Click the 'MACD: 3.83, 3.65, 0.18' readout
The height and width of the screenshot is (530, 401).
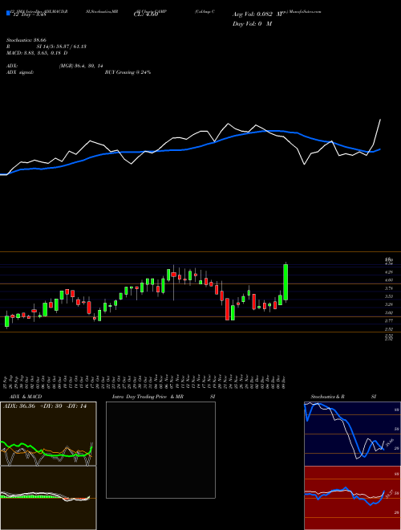35,53
